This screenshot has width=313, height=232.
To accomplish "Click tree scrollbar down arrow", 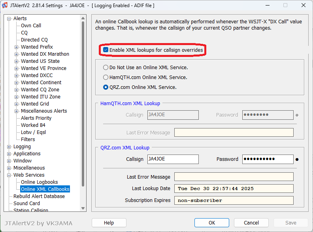I will click(x=83, y=208).
